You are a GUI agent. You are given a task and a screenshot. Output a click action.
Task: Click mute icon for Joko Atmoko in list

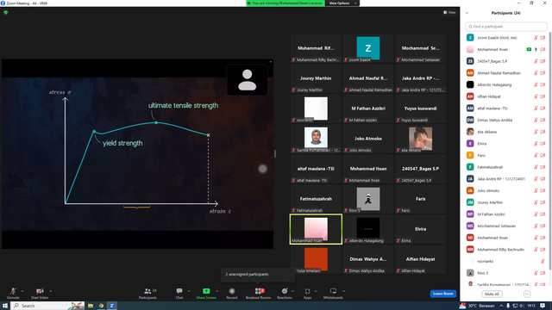(x=536, y=190)
